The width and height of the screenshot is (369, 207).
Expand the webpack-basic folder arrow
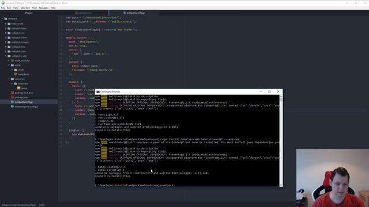(x=6, y=28)
